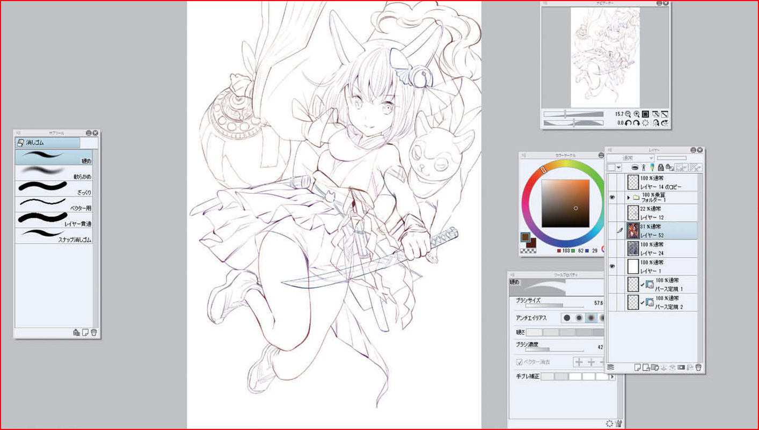Rotate canvas right in Navigator

click(637, 123)
